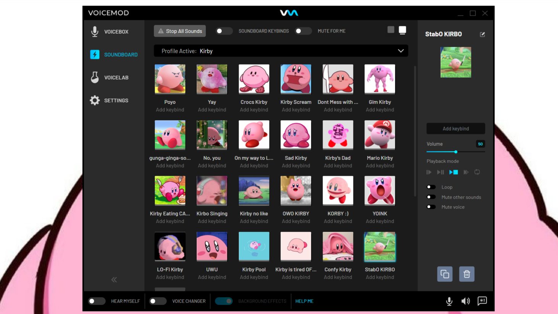Go to the VOICELAB menu label
The width and height of the screenshot is (558, 314).
(x=116, y=78)
